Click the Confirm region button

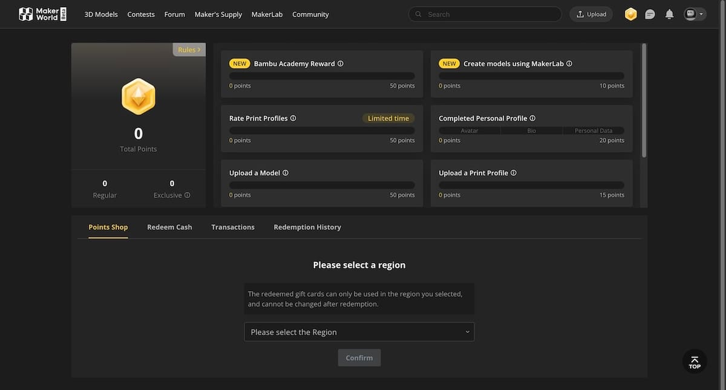coord(359,357)
